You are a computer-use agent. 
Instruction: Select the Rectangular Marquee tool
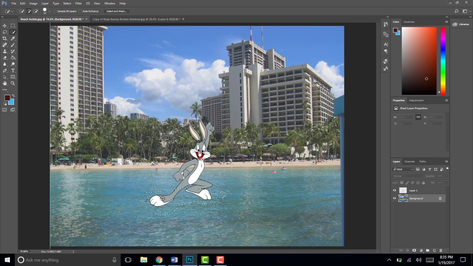tap(13, 25)
